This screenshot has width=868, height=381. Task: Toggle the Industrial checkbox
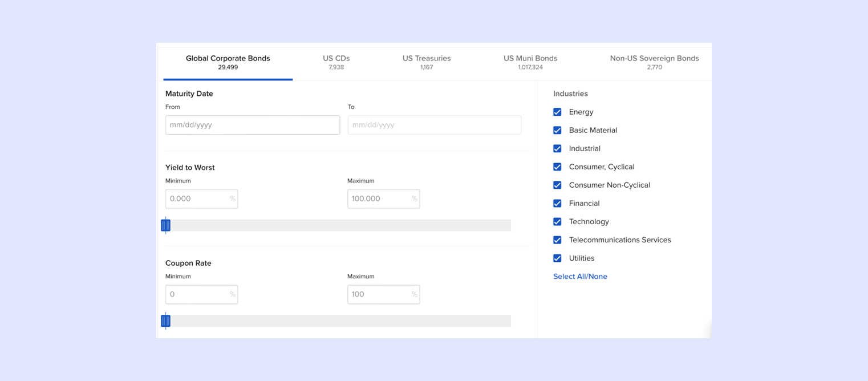tap(557, 149)
